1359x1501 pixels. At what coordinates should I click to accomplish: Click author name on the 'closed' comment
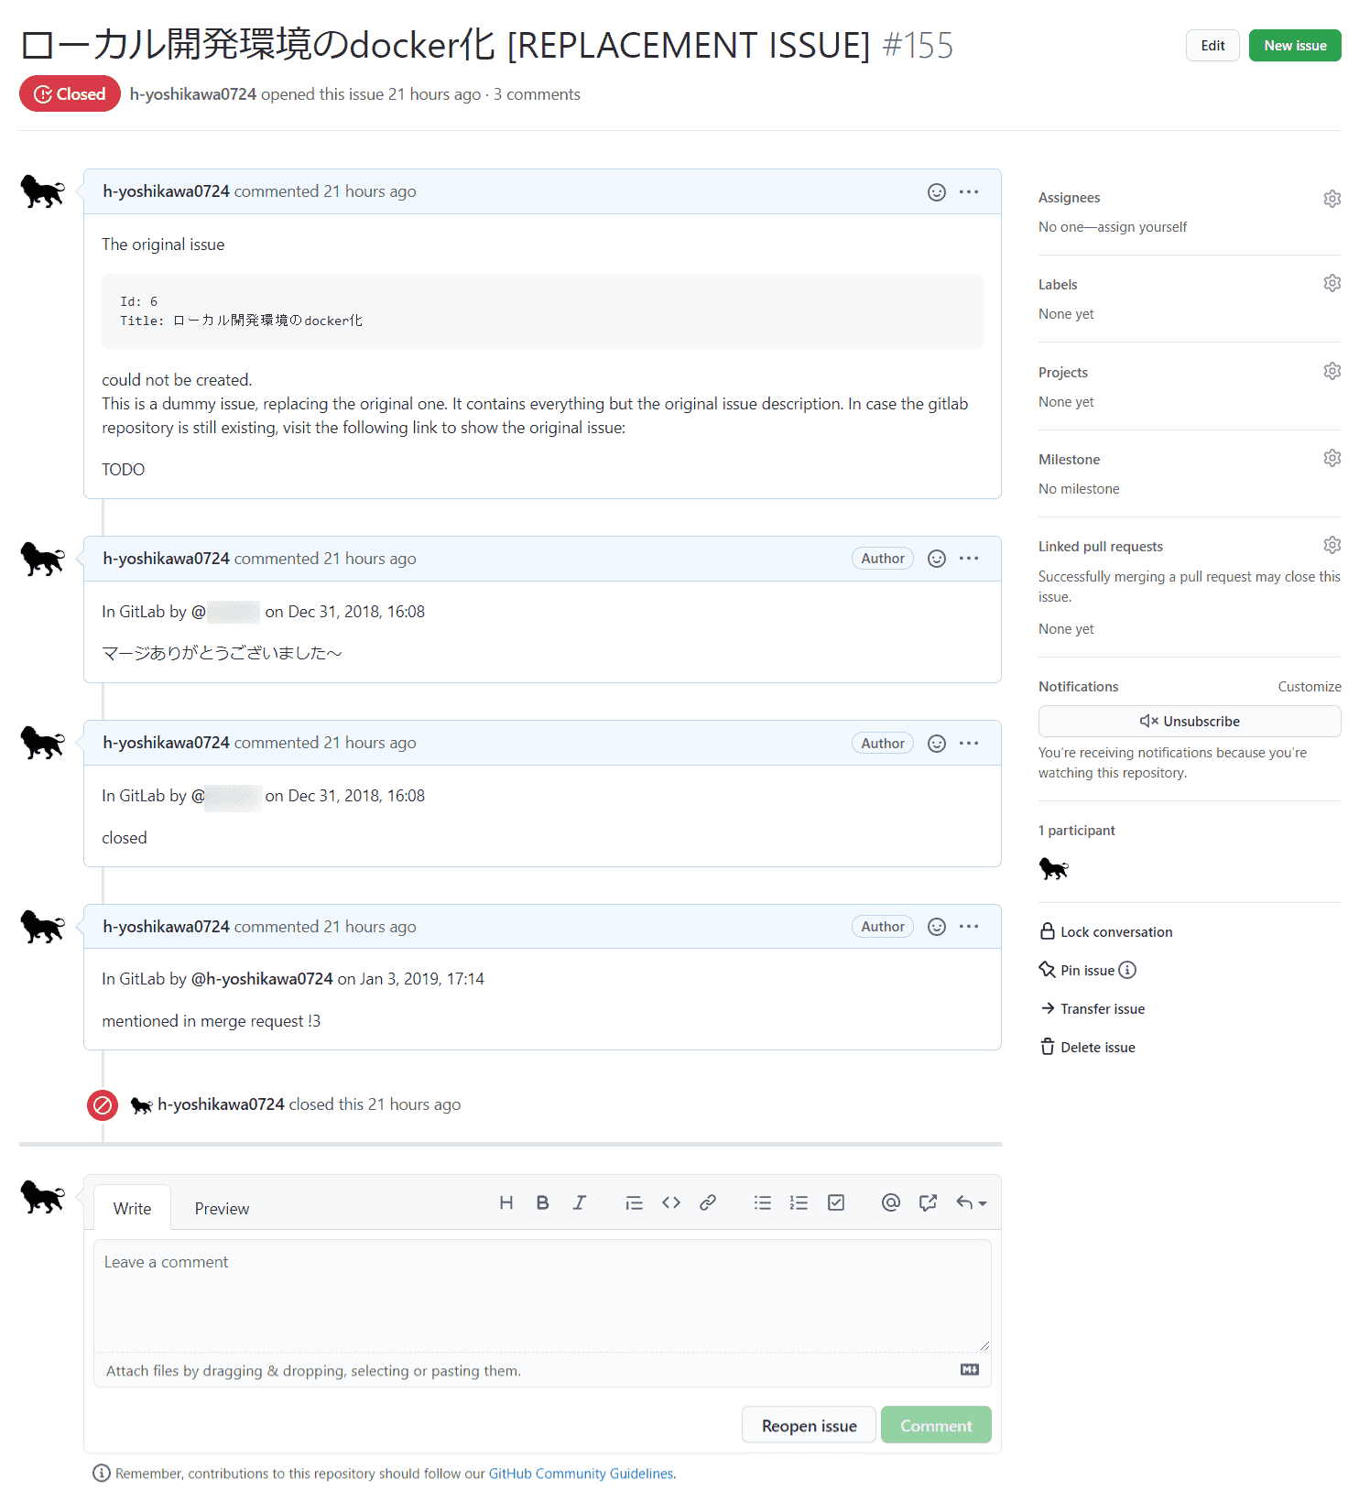166,743
